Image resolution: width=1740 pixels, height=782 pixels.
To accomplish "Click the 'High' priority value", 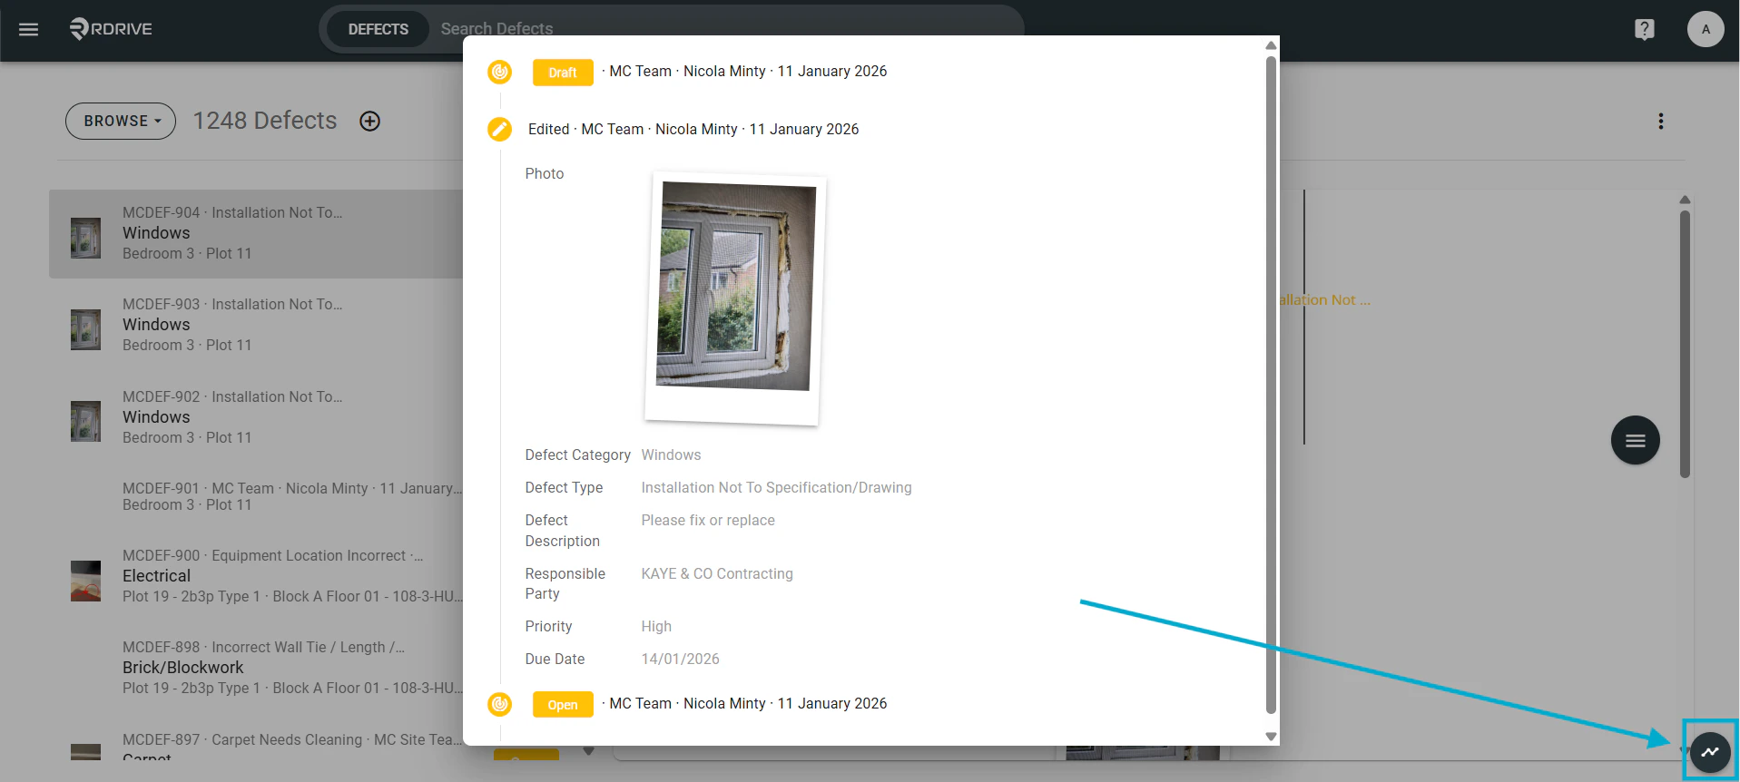I will [x=656, y=627].
